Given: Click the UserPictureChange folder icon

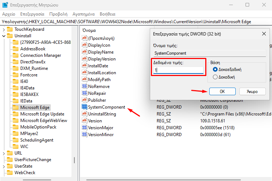Looking at the screenshot, I should pos(10,160).
